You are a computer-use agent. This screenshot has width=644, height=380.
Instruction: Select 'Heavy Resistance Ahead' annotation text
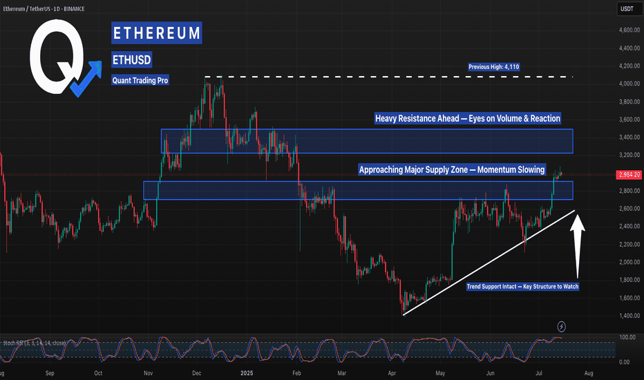coord(468,118)
